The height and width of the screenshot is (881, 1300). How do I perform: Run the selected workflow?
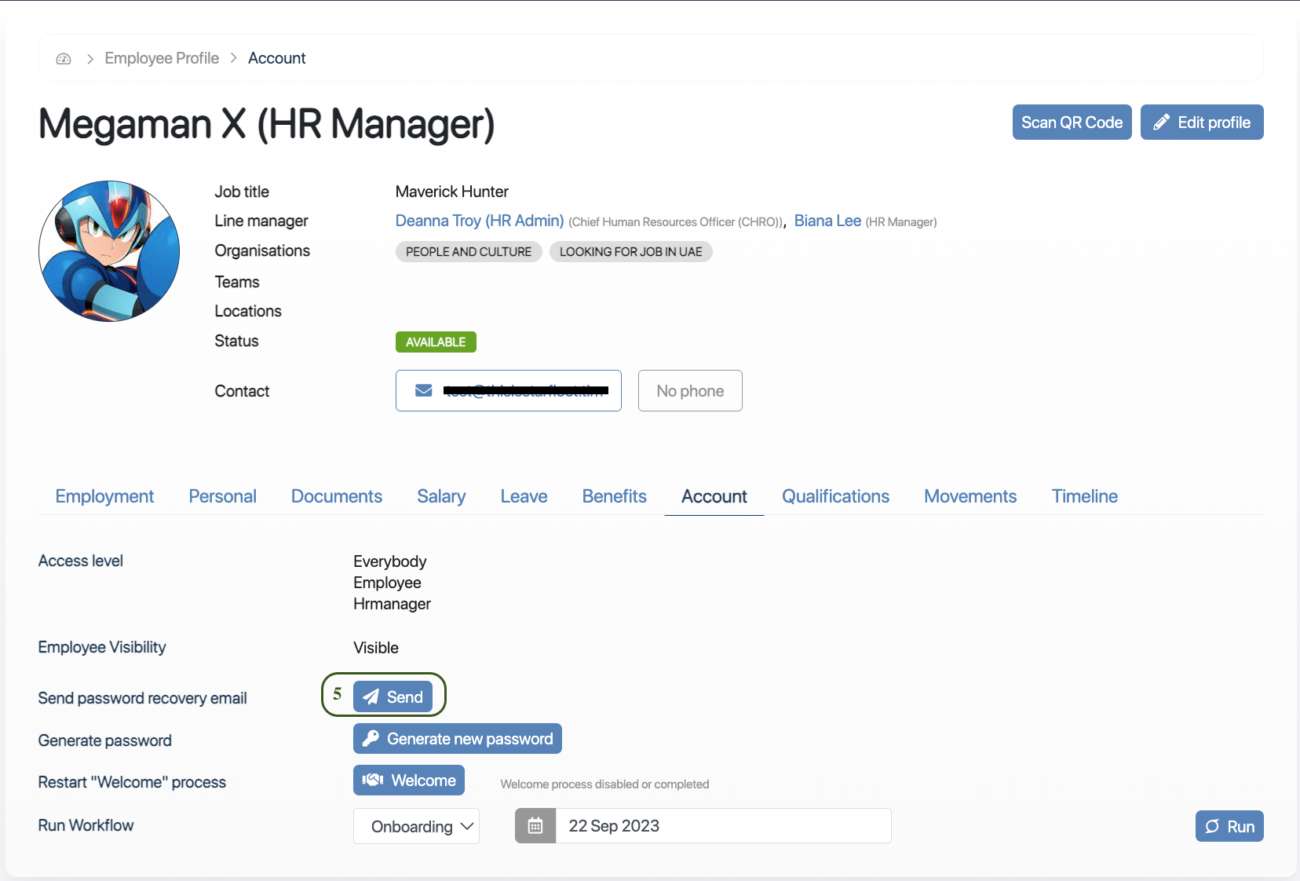point(1229,826)
